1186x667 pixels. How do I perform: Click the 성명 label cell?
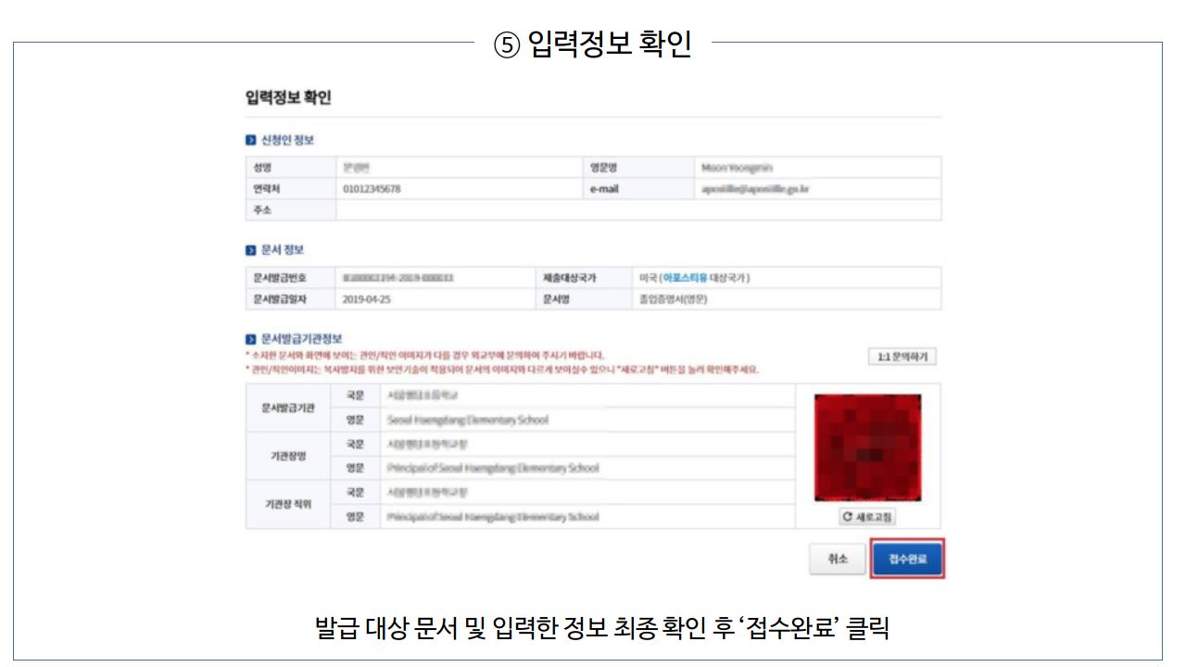291,168
